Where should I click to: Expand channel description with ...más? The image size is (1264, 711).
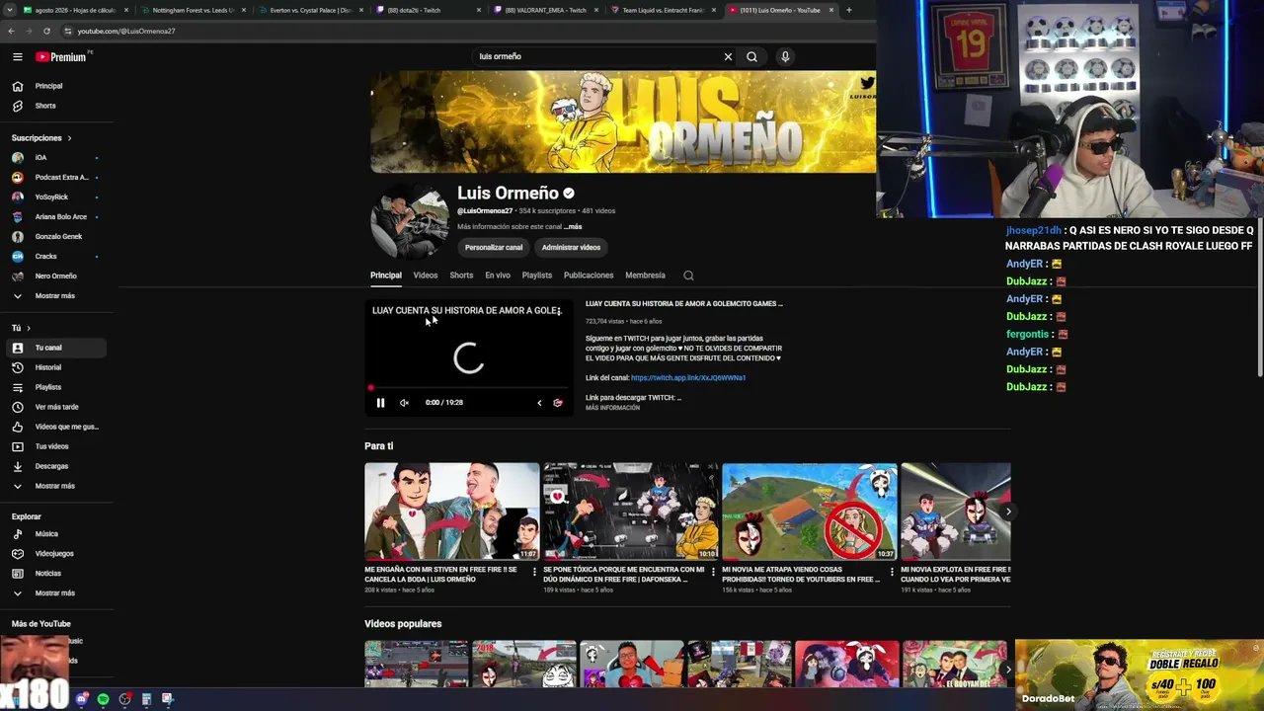point(573,227)
